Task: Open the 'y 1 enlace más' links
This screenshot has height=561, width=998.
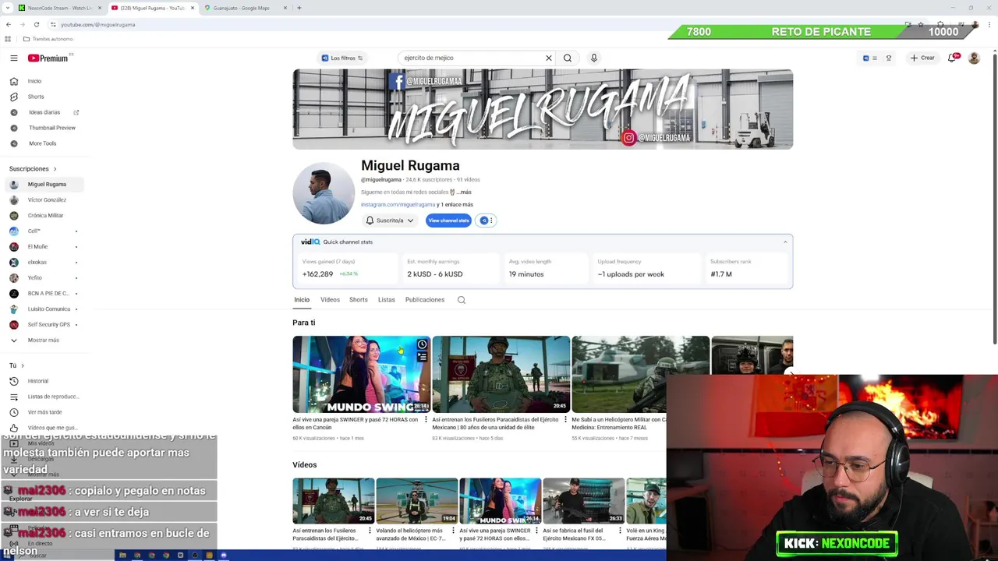Action: coord(455,205)
